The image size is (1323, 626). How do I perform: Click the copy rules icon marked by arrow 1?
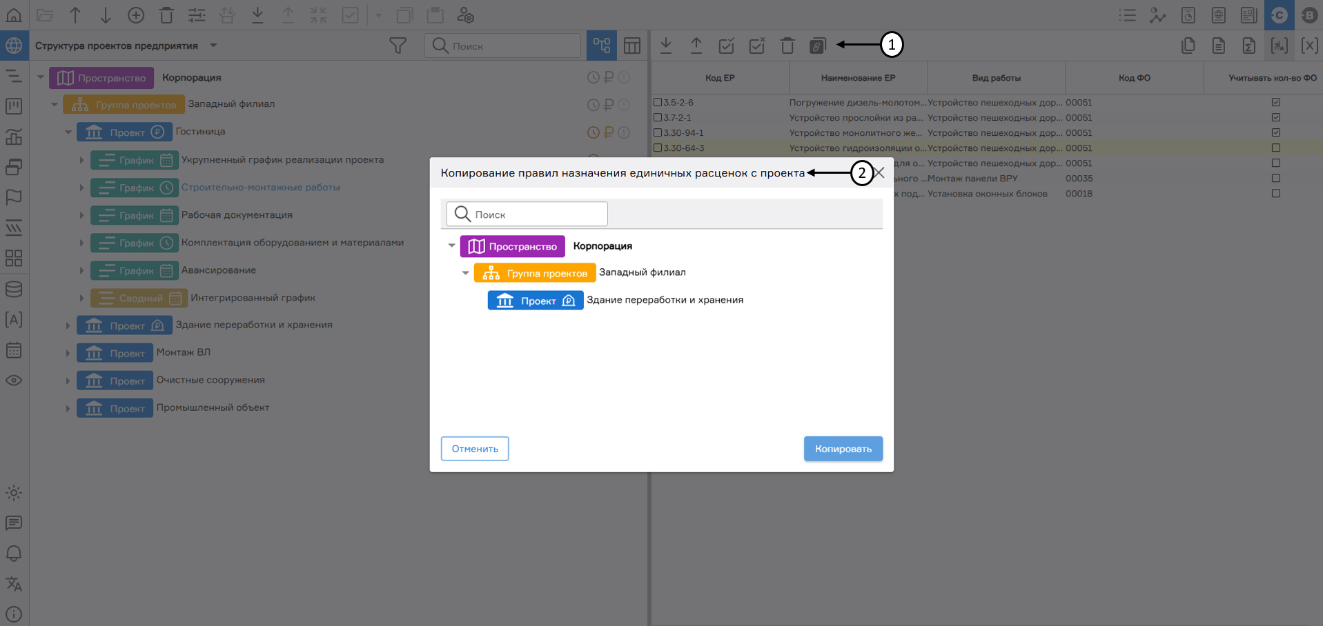point(818,46)
